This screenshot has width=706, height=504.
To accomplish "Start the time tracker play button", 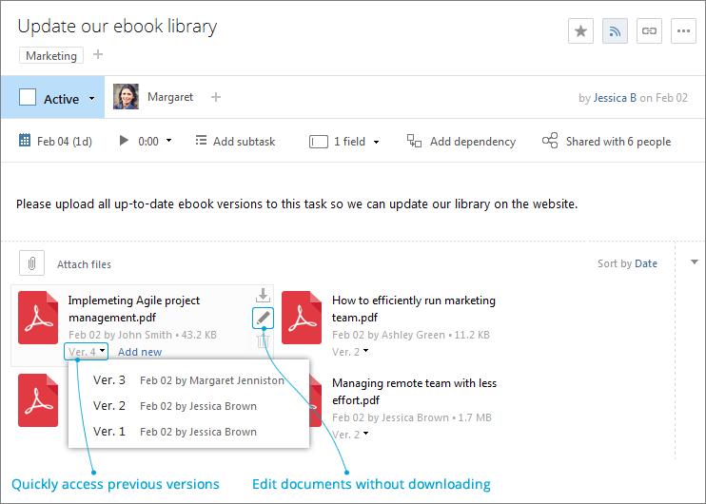I will tap(124, 141).
